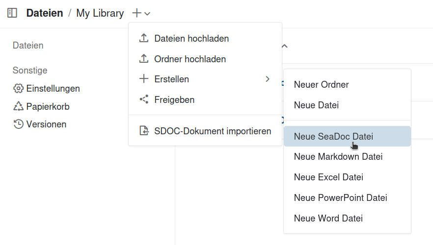Click the upload icon beside Dateien hochladen
The width and height of the screenshot is (433, 245).
[144, 38]
